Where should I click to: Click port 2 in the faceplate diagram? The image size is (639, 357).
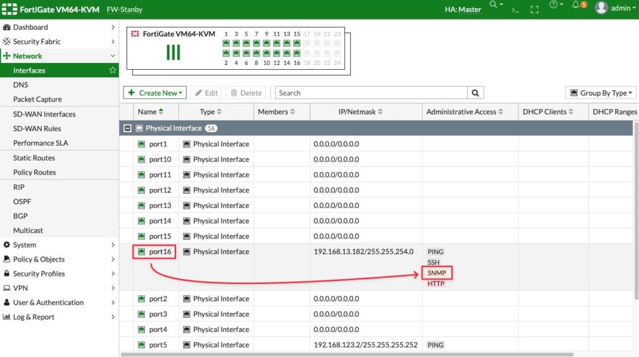tap(226, 54)
